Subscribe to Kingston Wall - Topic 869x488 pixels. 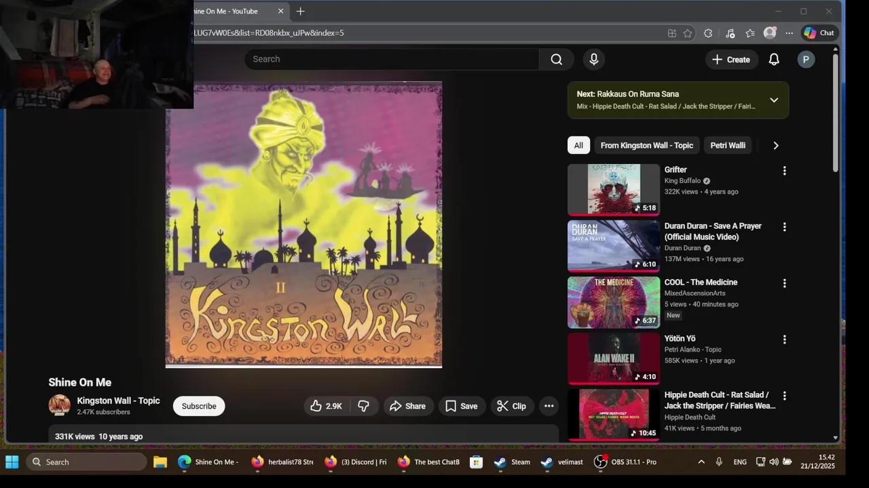tap(199, 406)
